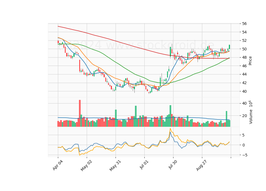Click the tallest green volume bar near Jul 30

[x=170, y=116]
